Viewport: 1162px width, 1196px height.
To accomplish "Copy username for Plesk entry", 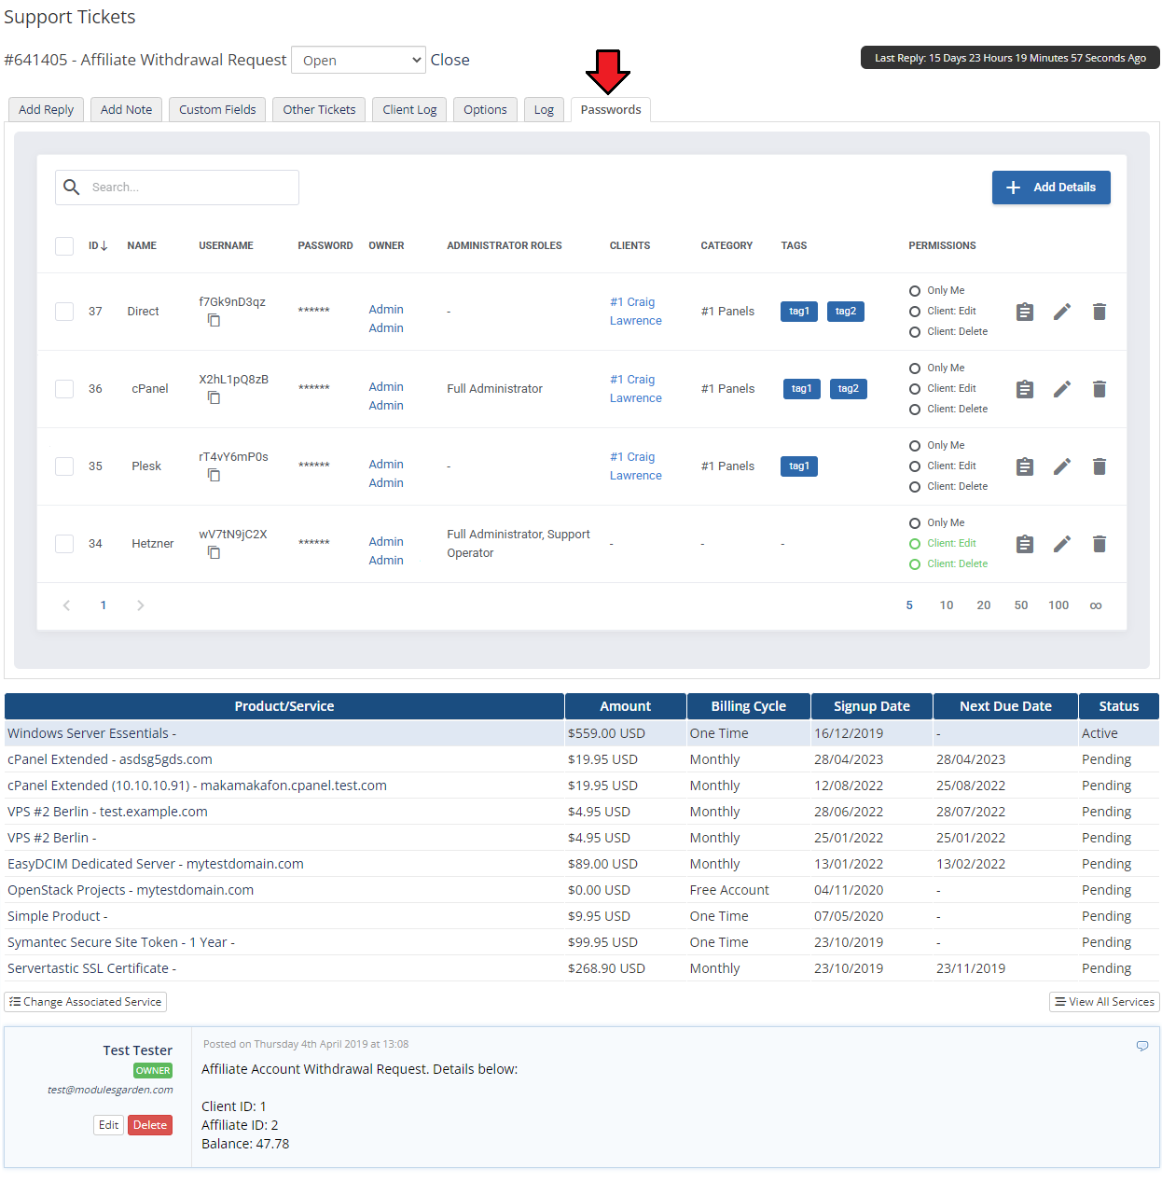I will (x=214, y=475).
